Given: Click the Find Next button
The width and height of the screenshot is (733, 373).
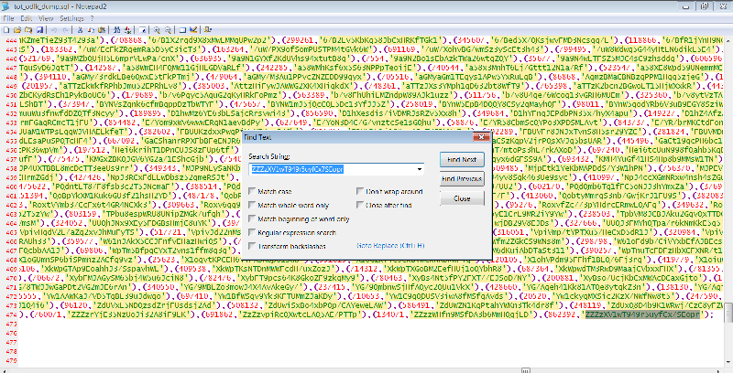Looking at the screenshot, I should (x=462, y=159).
